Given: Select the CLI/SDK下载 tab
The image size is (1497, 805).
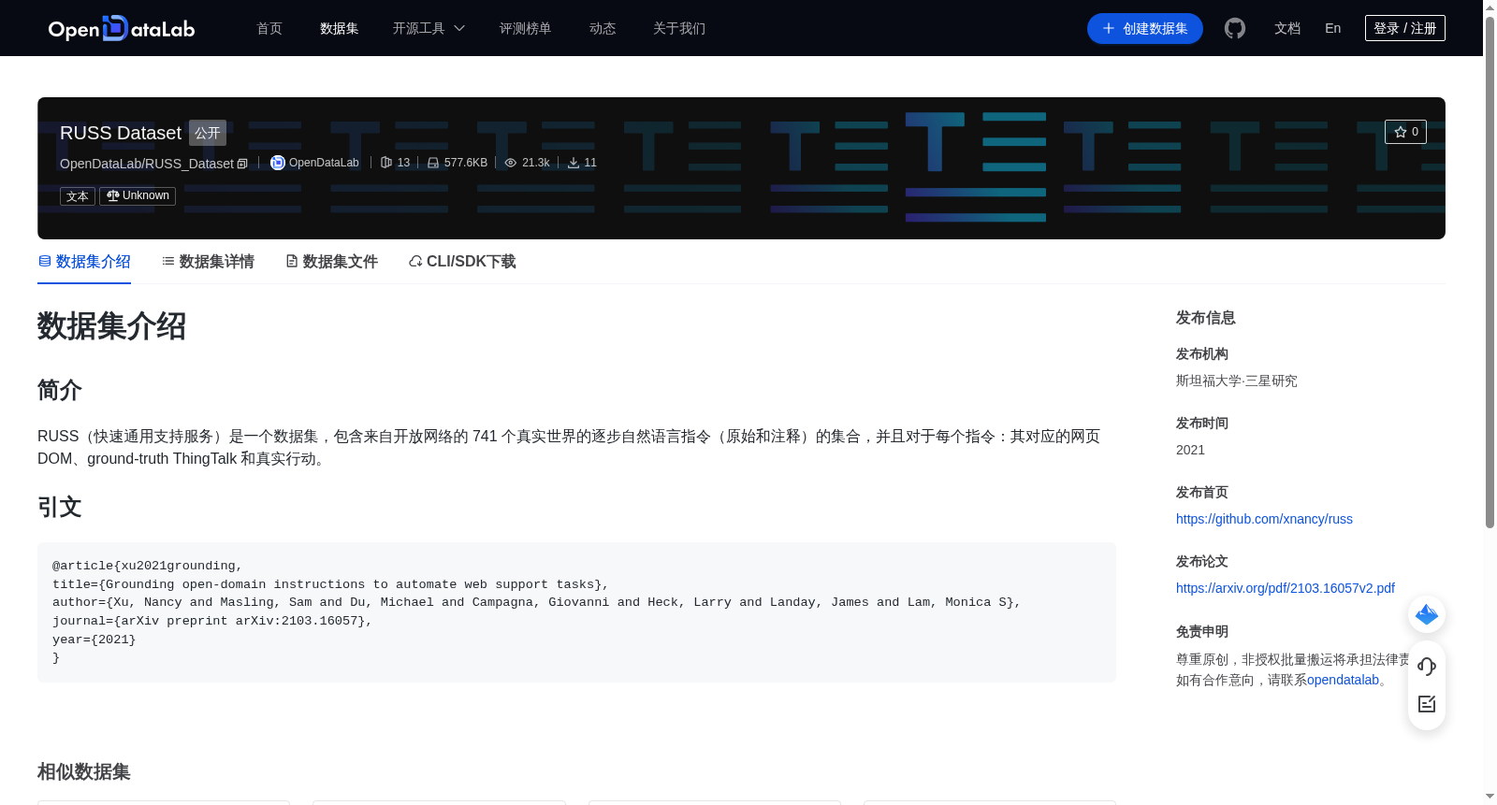Looking at the screenshot, I should 462,262.
